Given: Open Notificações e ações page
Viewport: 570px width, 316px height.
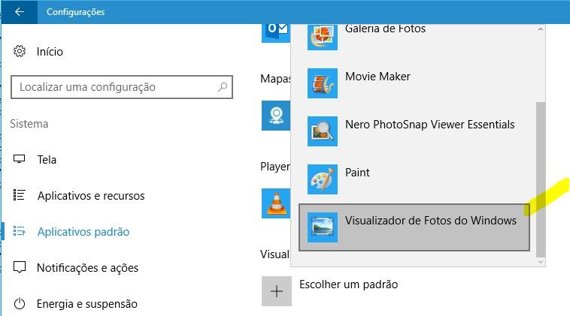Looking at the screenshot, I should (x=88, y=268).
